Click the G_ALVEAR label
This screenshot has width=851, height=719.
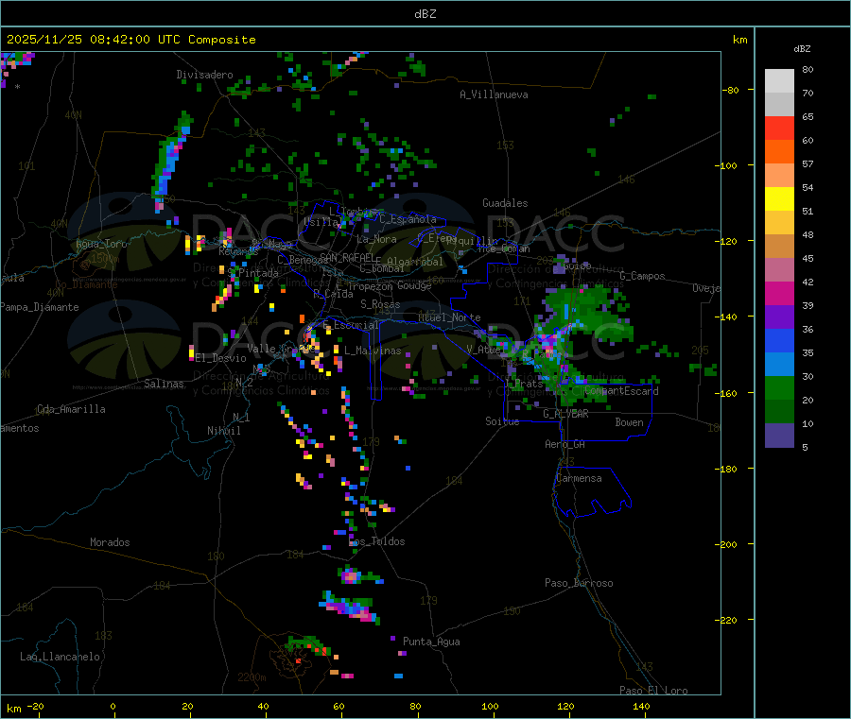pos(566,414)
